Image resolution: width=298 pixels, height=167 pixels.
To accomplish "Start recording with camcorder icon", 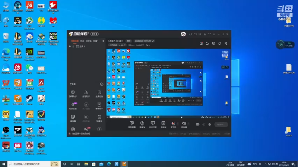I will coord(198,124).
